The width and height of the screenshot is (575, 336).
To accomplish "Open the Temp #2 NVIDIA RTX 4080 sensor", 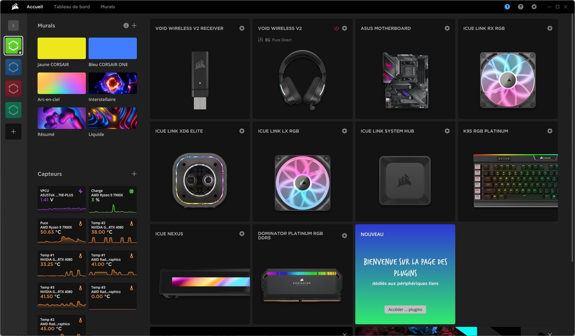I will point(113,231).
